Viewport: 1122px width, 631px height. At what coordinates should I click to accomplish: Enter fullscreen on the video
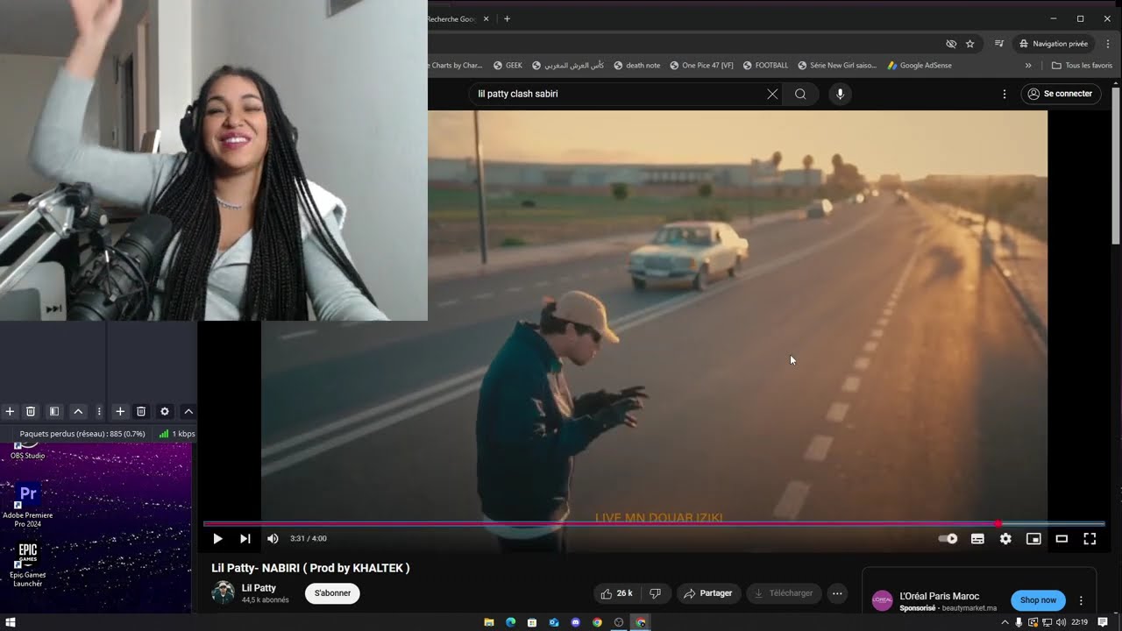(x=1090, y=539)
